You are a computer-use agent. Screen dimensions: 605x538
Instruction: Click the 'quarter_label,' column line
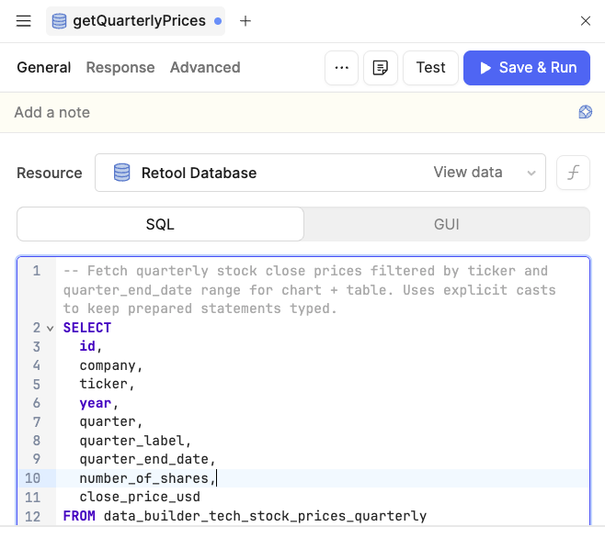click(135, 441)
